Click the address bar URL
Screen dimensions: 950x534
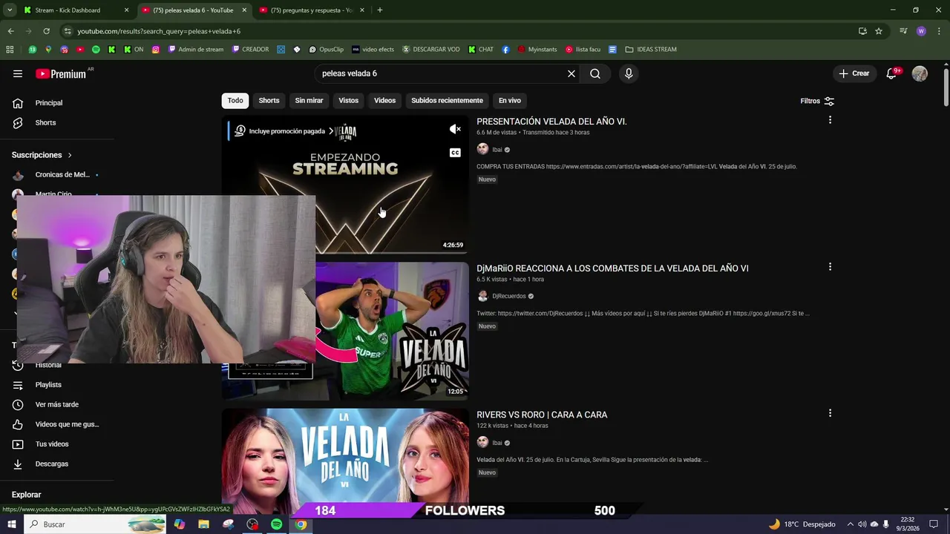tap(159, 31)
